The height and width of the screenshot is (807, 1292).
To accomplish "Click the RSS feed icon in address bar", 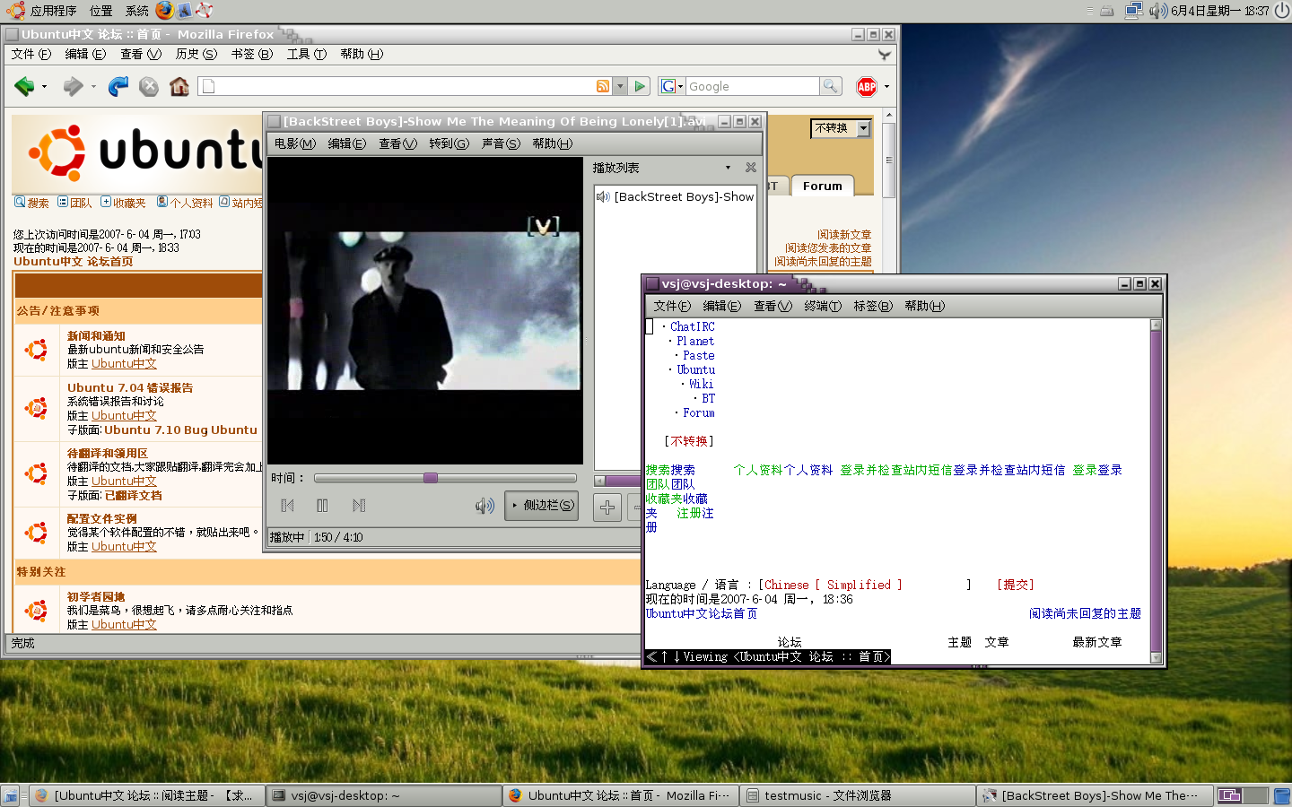I will coord(603,86).
